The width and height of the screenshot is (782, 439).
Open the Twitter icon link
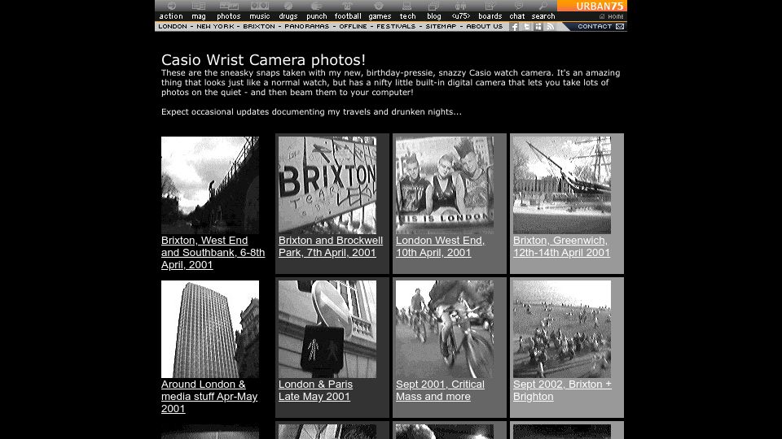[526, 27]
